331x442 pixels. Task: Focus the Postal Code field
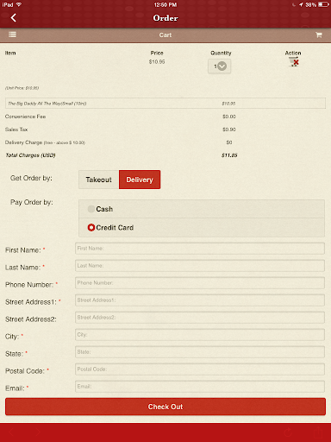pos(200,369)
